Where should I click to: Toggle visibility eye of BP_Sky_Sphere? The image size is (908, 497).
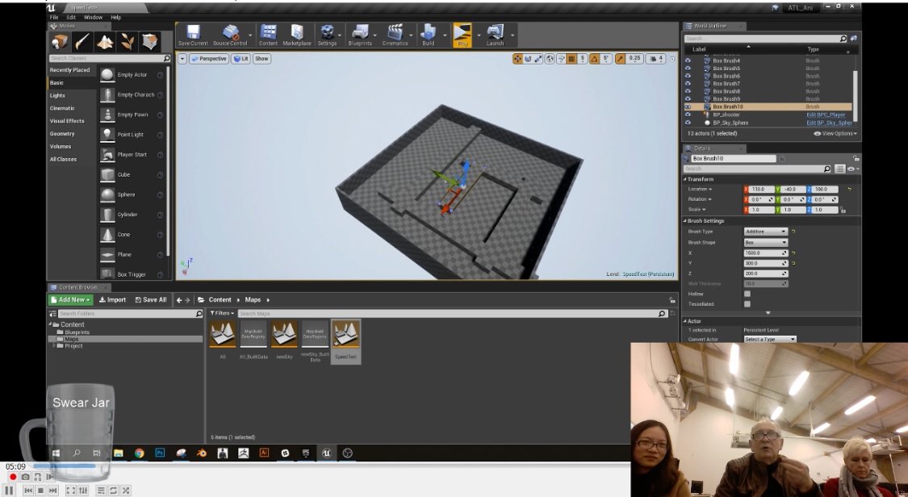point(688,123)
